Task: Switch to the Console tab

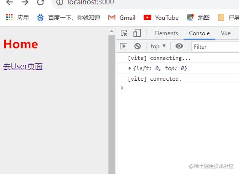Action: coord(199,33)
